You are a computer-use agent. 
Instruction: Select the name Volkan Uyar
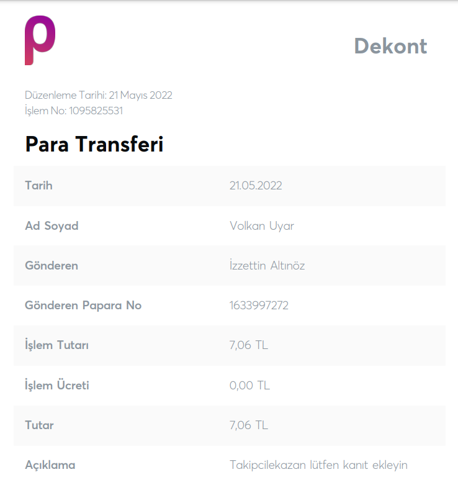pos(262,226)
